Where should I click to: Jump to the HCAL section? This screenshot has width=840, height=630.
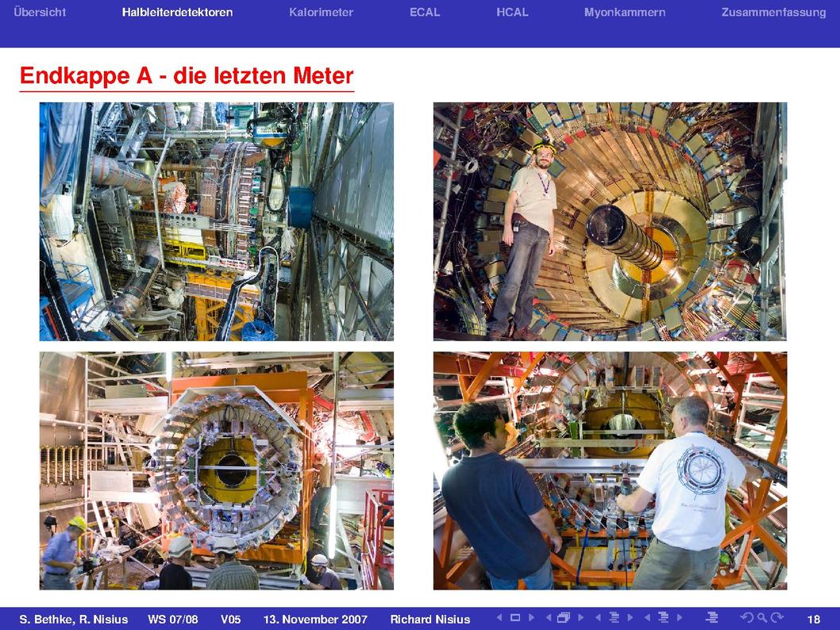[x=512, y=12]
